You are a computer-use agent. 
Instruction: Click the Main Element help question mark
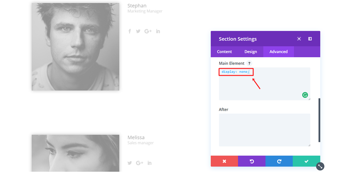(x=249, y=63)
